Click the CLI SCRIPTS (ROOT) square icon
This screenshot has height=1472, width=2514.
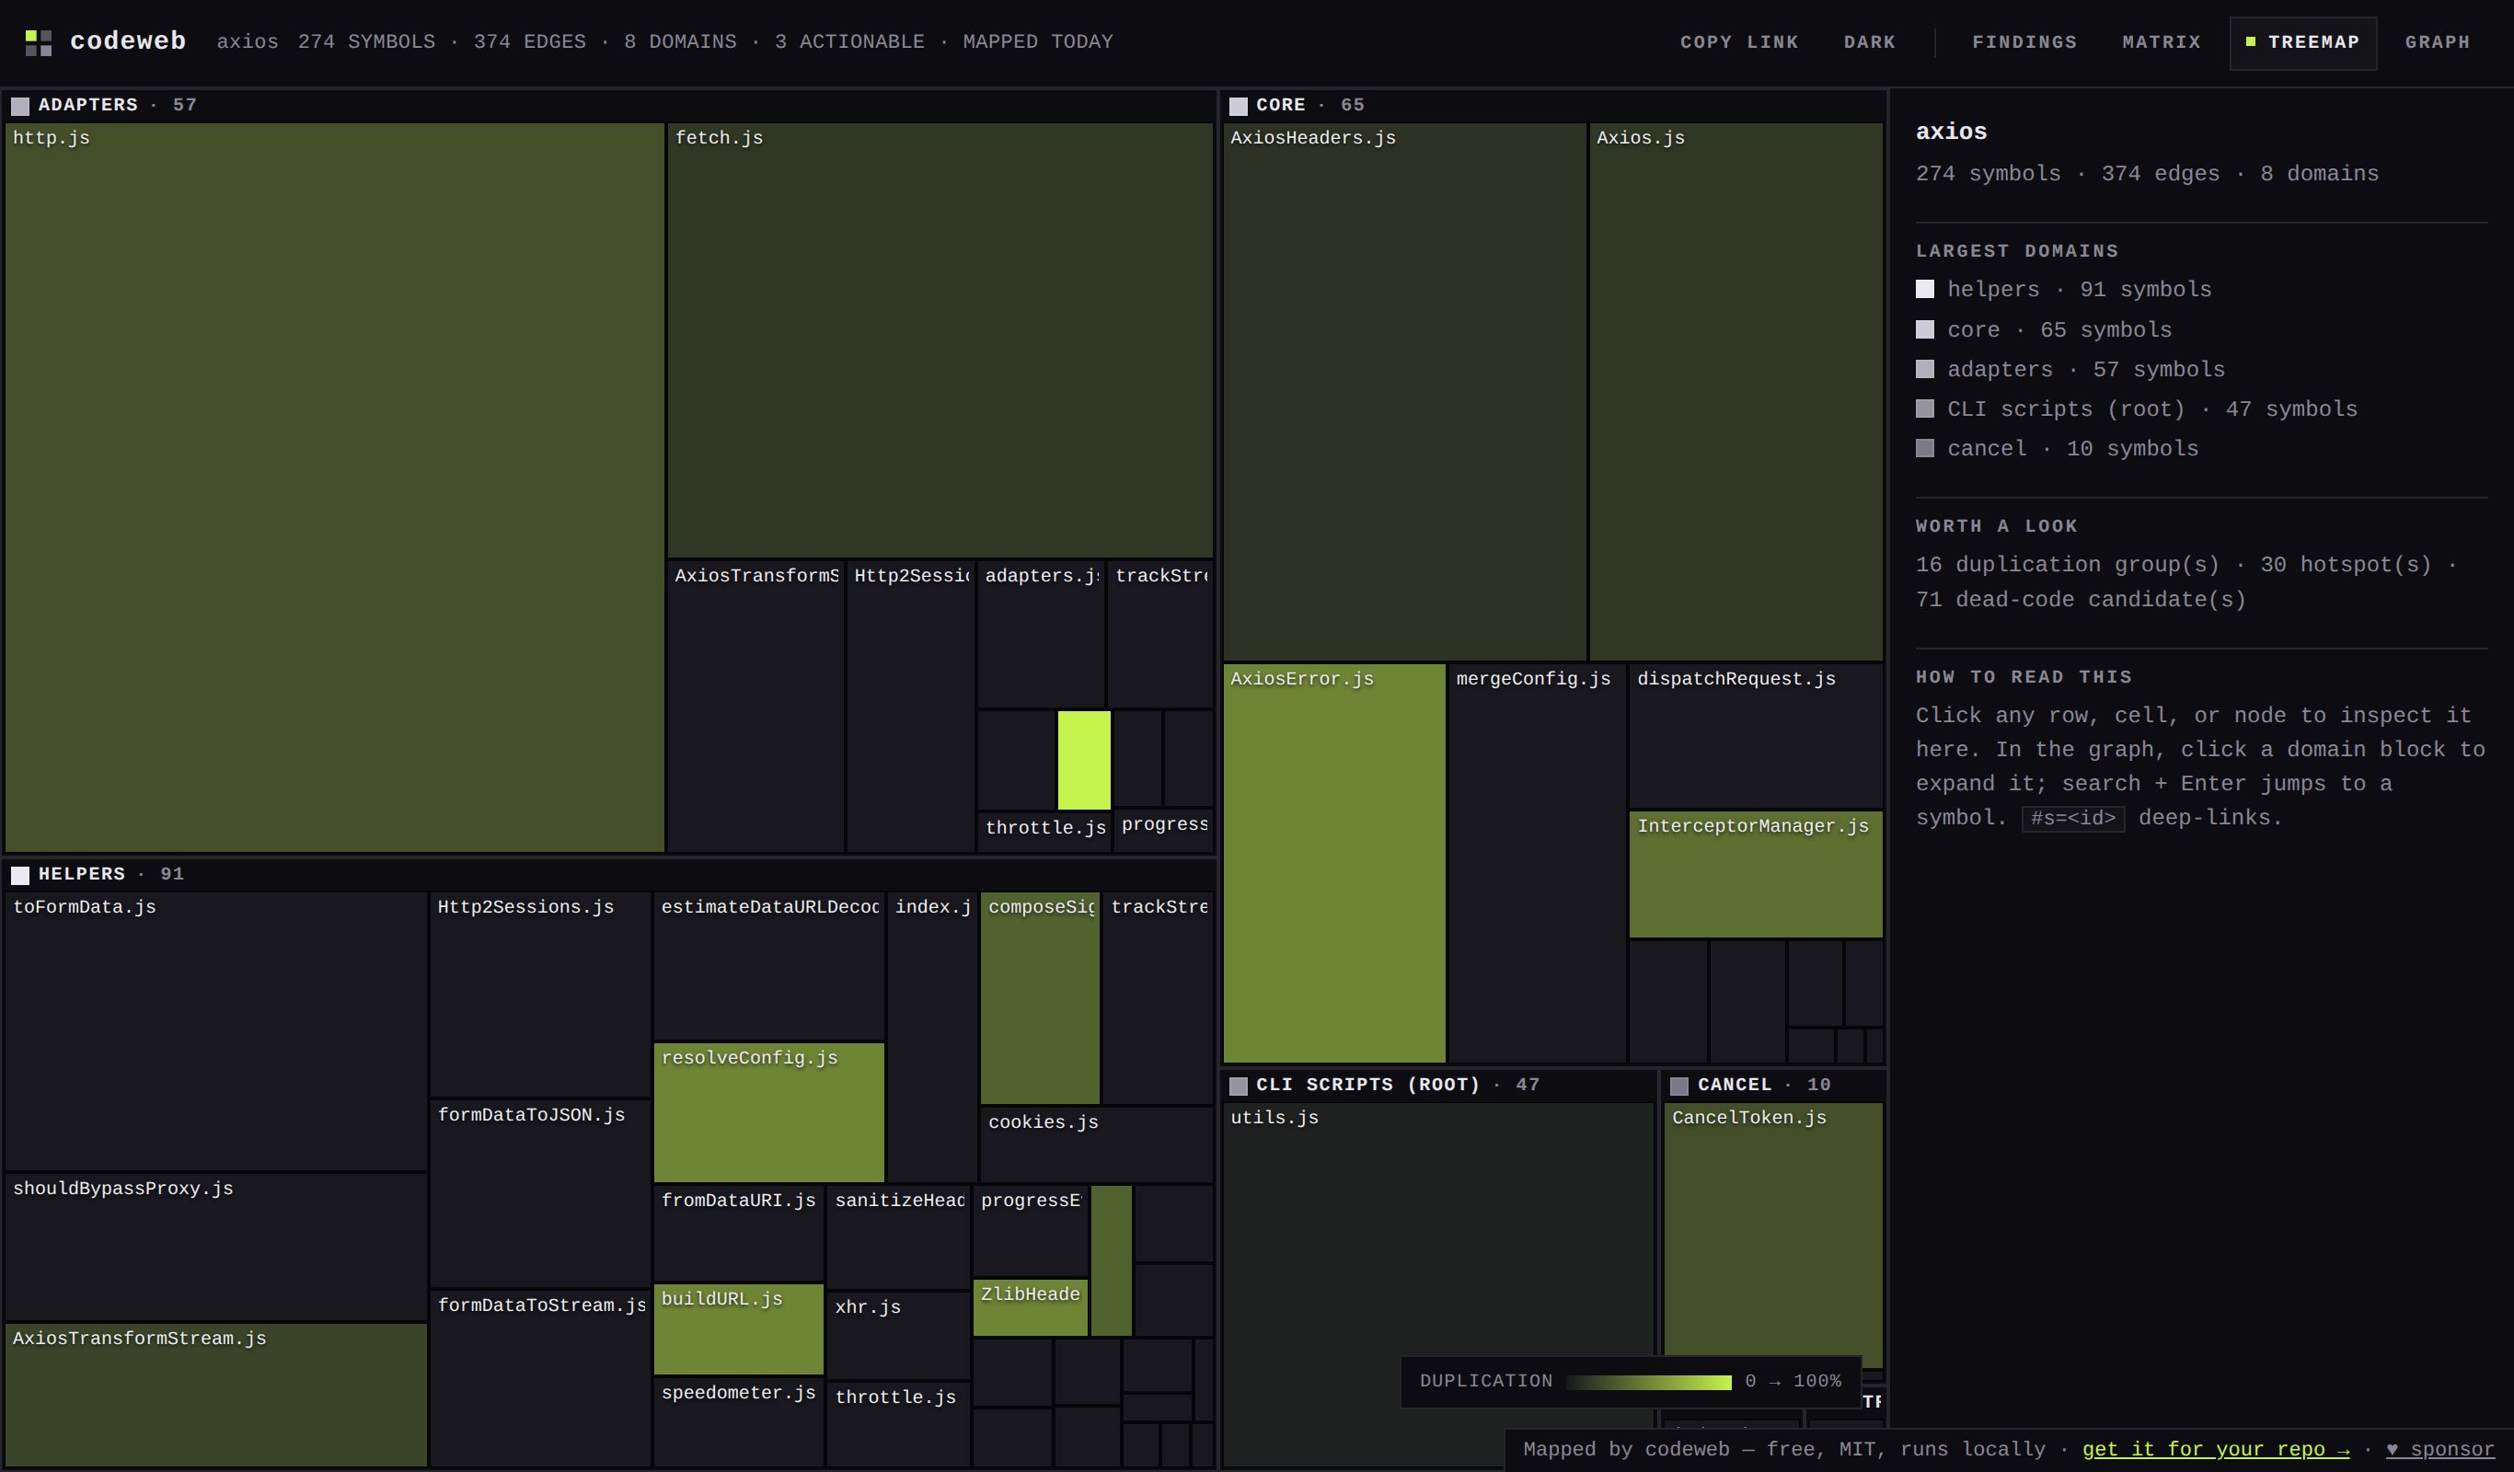point(1238,1085)
